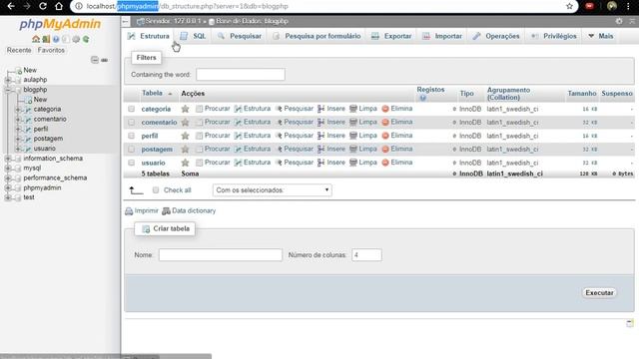The height and width of the screenshot is (359, 639).
Task: Enable the Check all checkbox
Action: coord(156,190)
